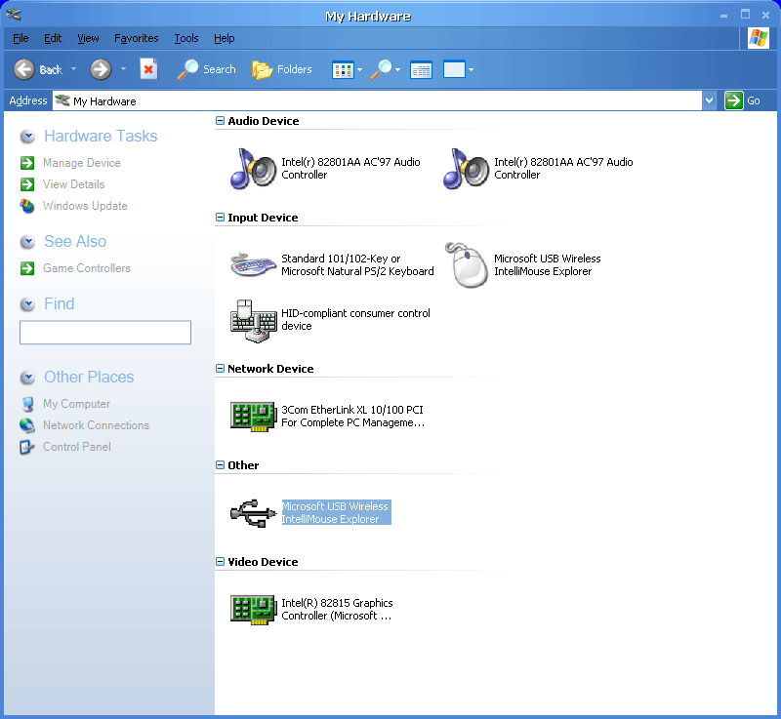
Task: Collapse the Hardware Tasks panel chevron
Action: [x=28, y=137]
